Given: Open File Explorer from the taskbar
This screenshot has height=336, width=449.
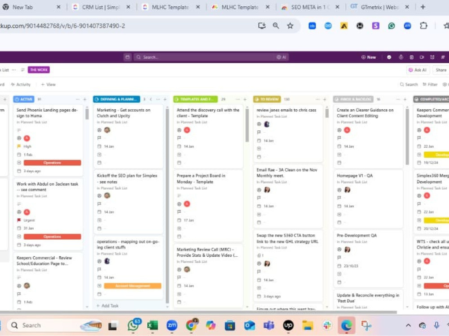Looking at the screenshot, I should coord(308,325).
